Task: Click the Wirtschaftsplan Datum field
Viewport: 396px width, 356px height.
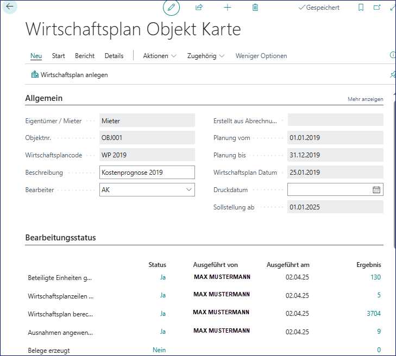Action: click(x=335, y=172)
